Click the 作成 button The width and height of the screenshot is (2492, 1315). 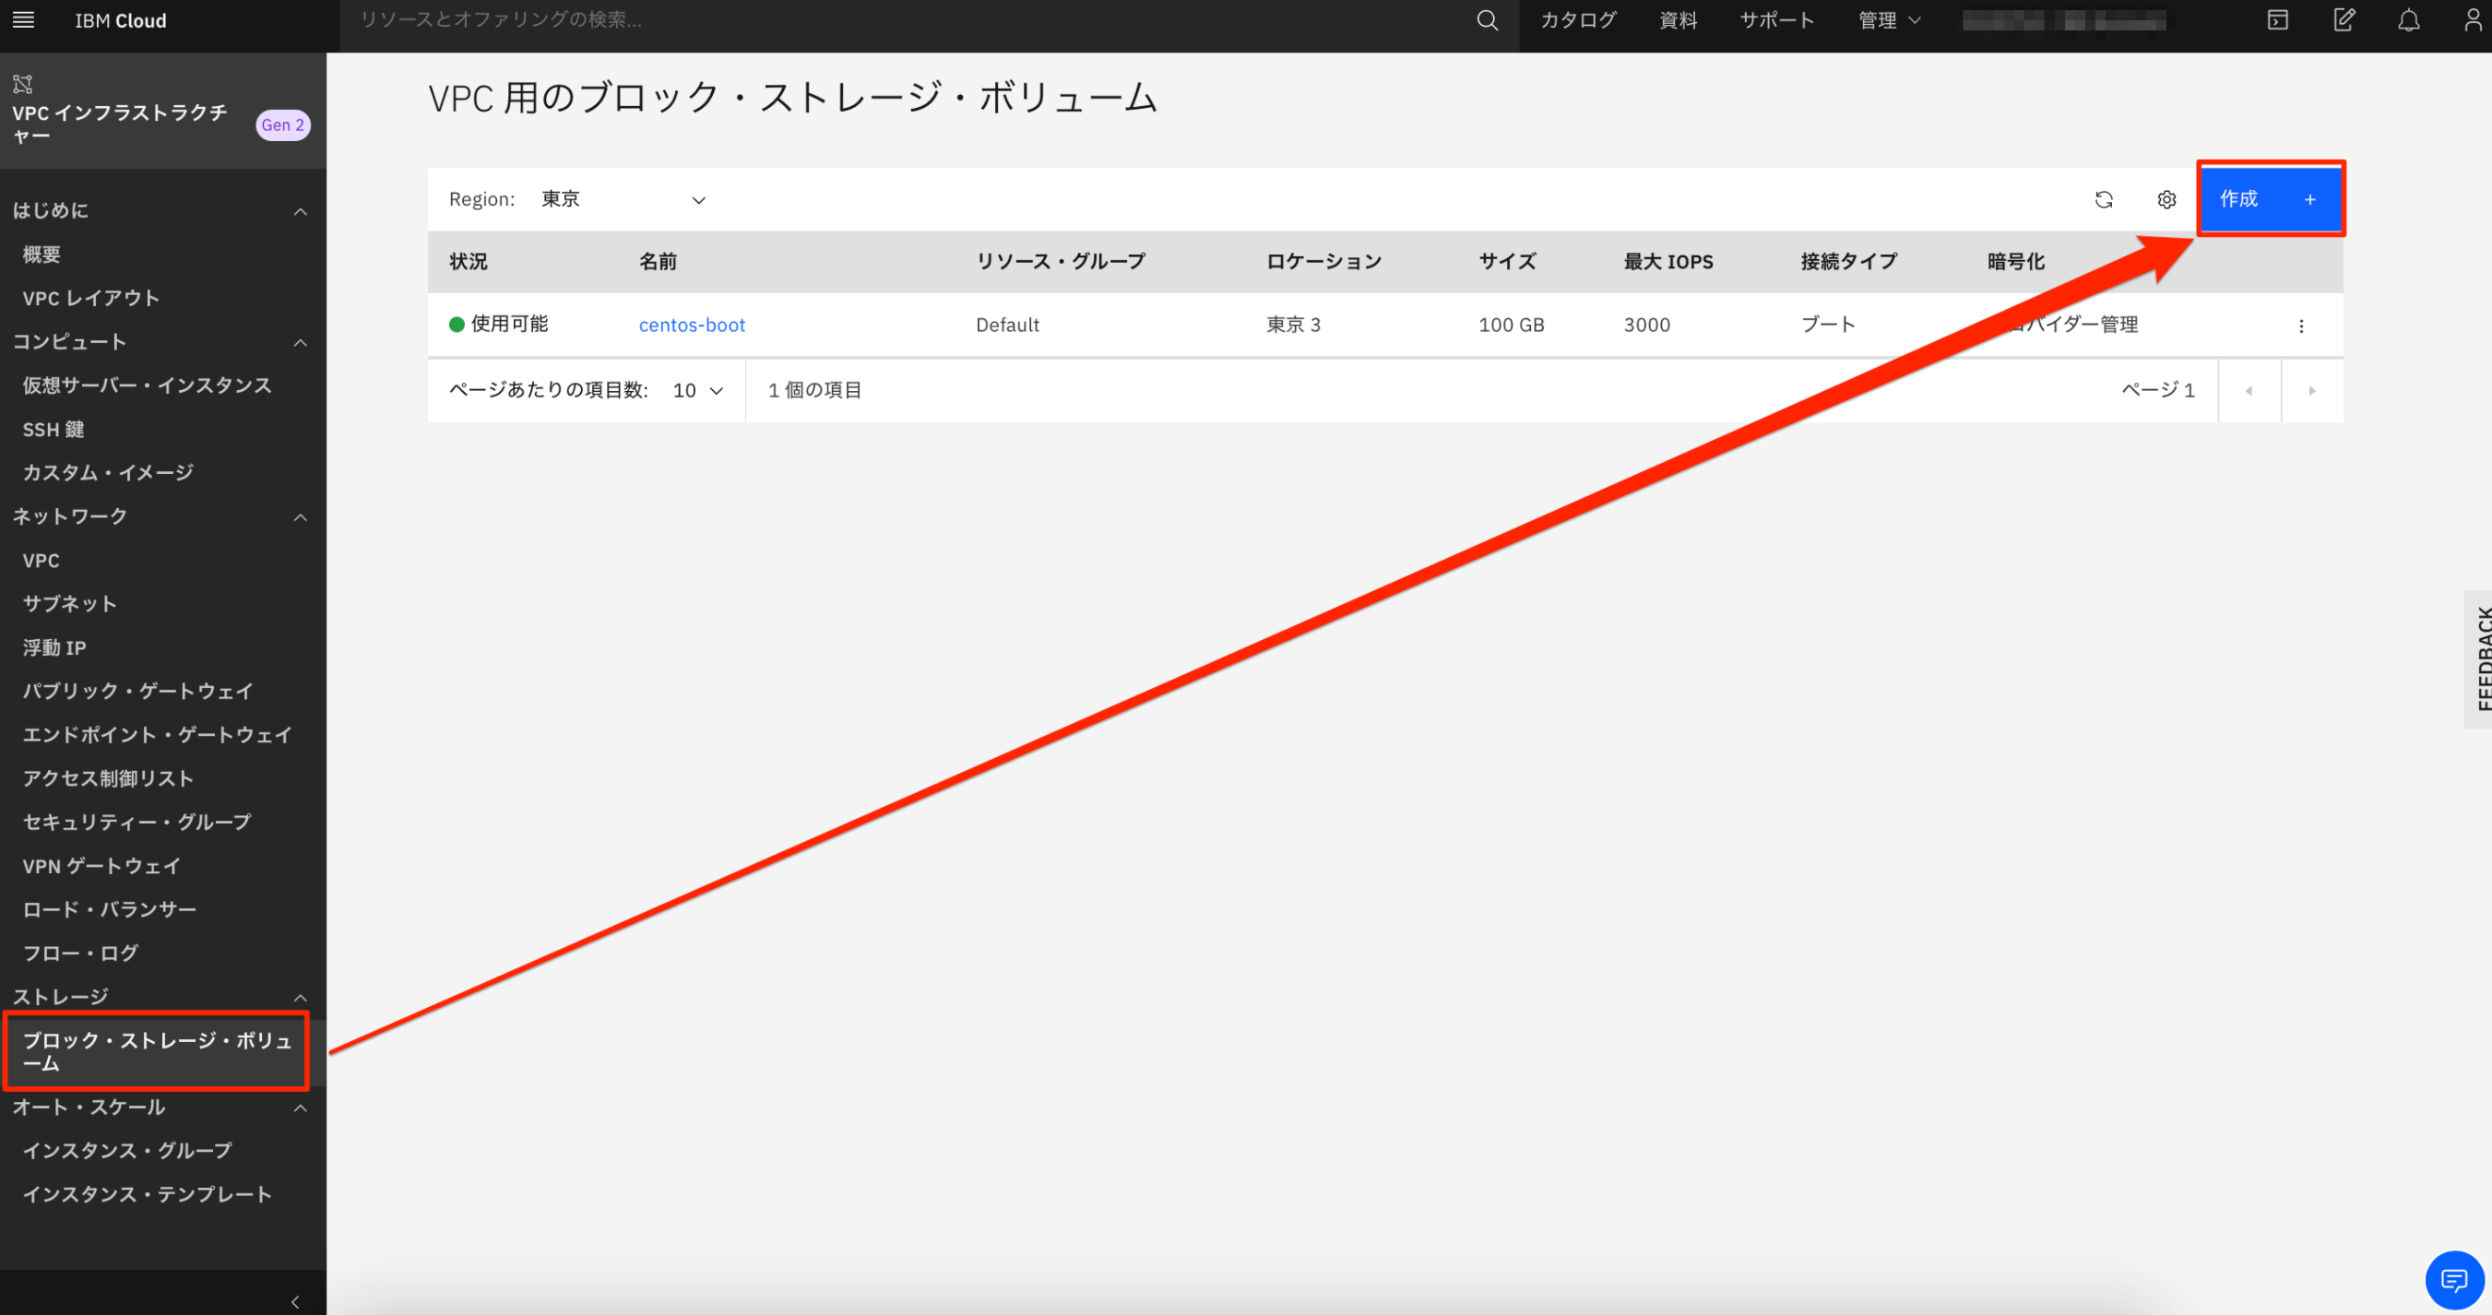tap(2270, 199)
